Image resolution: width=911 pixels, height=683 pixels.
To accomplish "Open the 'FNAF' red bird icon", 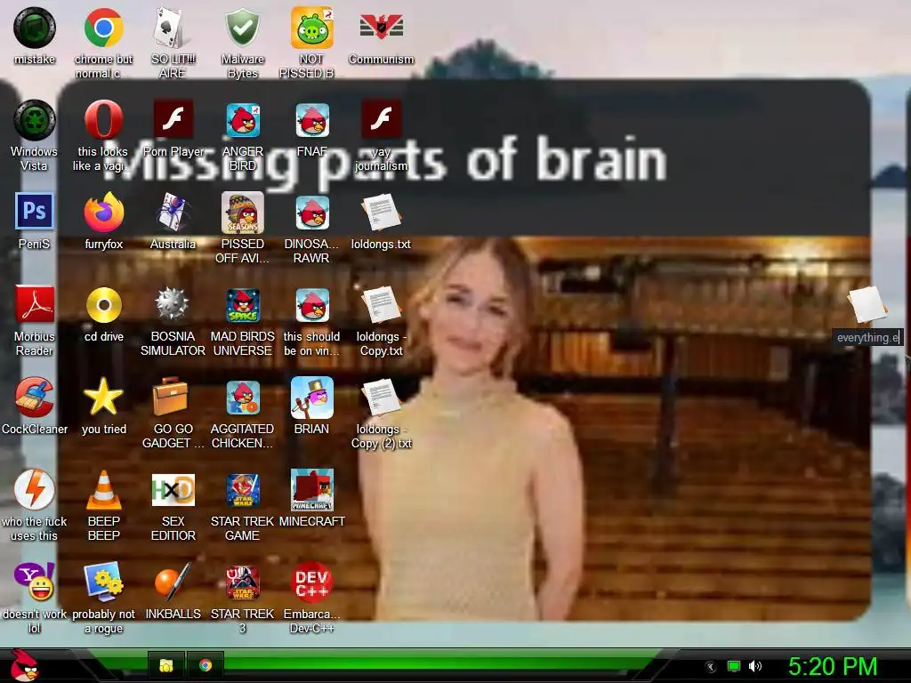I will [312, 120].
